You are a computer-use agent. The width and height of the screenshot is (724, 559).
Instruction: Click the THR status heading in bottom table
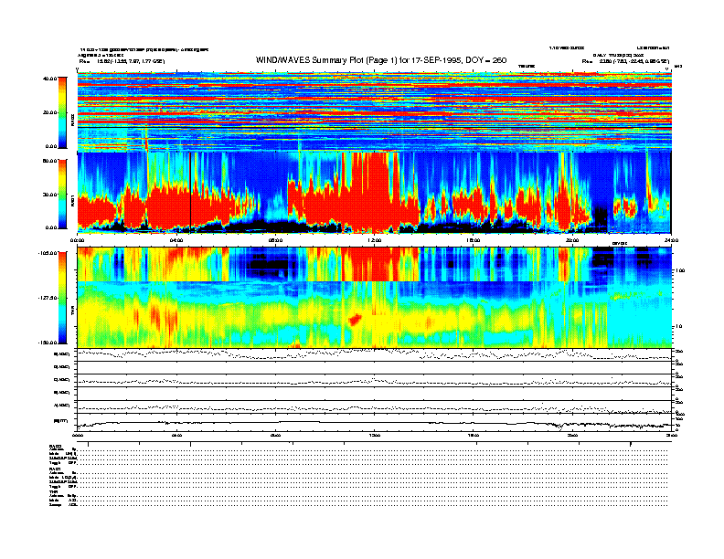tap(54, 490)
